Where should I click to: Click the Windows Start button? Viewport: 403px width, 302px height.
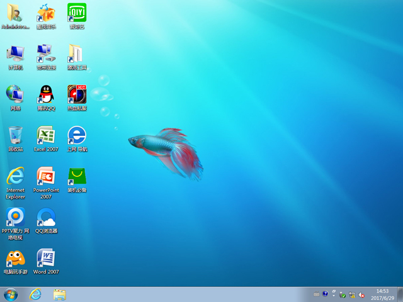point(11,294)
